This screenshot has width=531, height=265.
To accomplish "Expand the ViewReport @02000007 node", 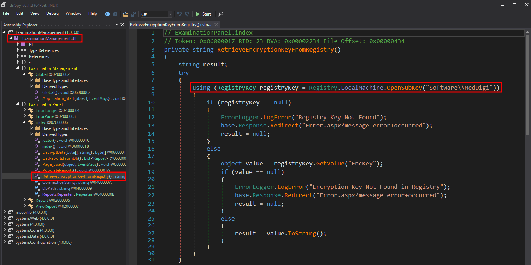I will (25, 206).
